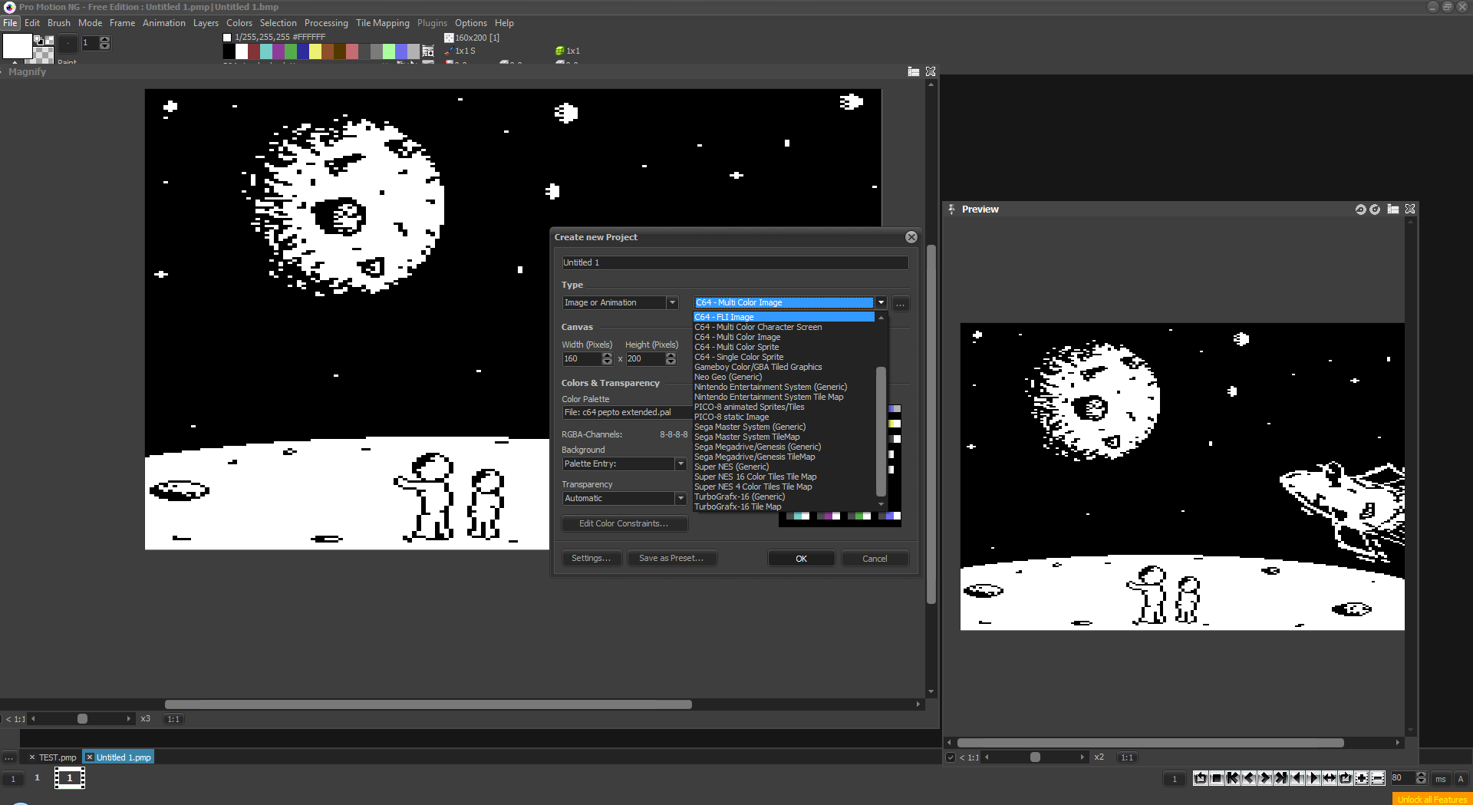Open the Tile Mapping menu
Image resolution: width=1473 pixels, height=805 pixels.
(x=382, y=23)
